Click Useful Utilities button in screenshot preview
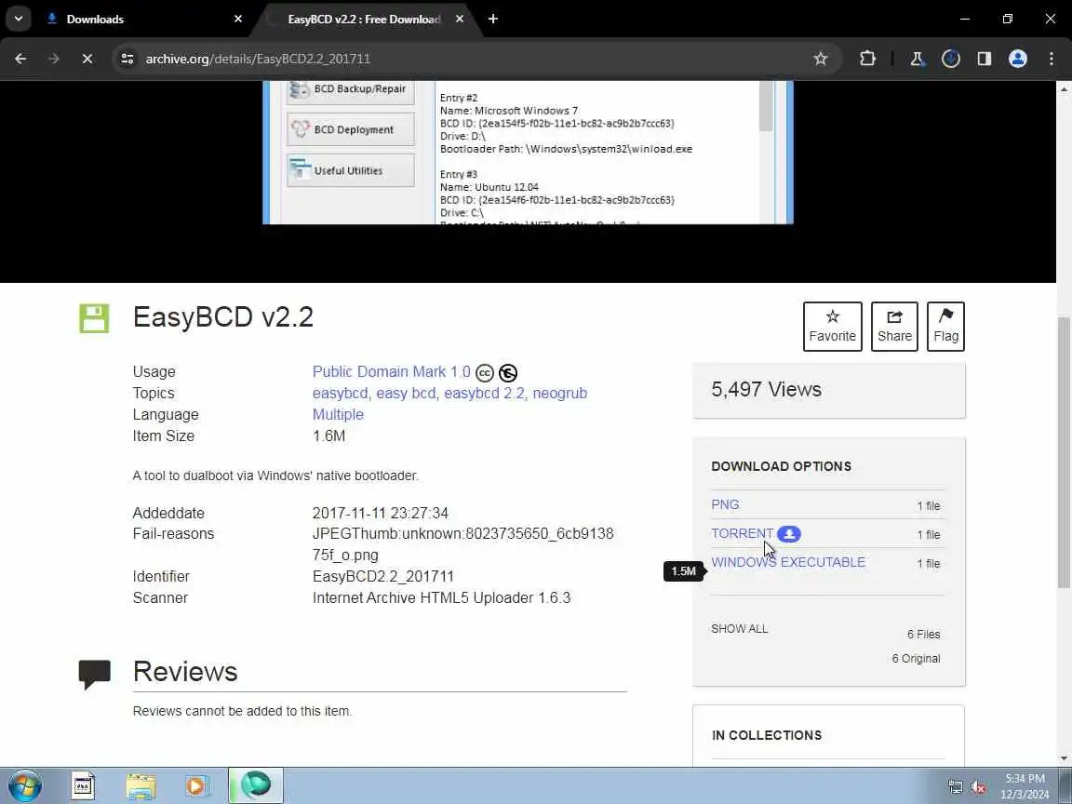This screenshot has width=1072, height=804. (x=351, y=171)
